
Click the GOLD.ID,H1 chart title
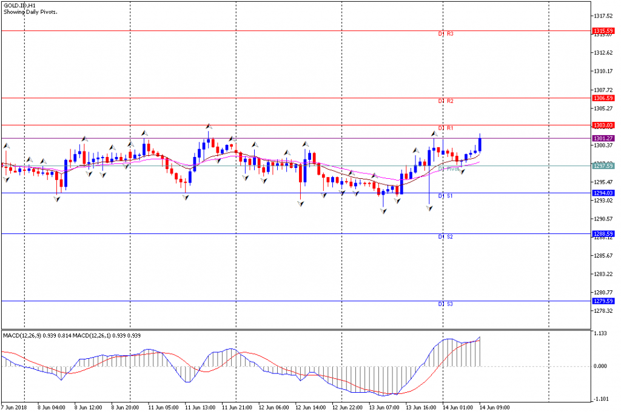click(x=19, y=6)
